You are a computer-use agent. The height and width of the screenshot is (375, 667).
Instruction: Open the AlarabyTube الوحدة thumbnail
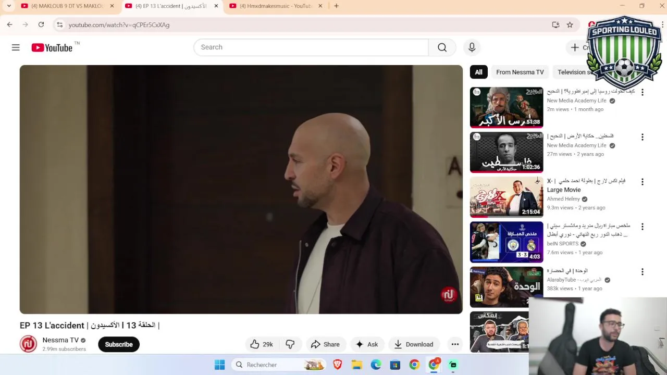507,287
